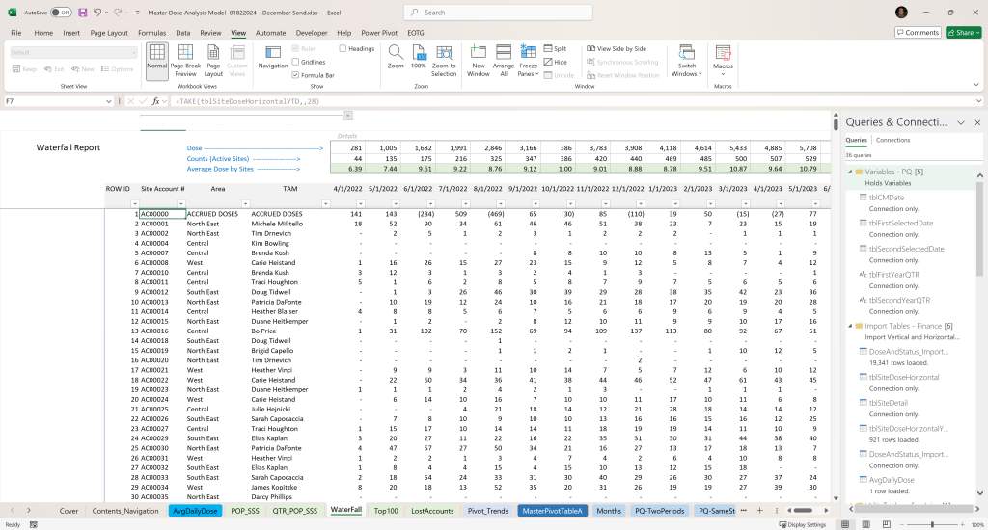Open the Comments pane
988x530 pixels.
tap(919, 32)
